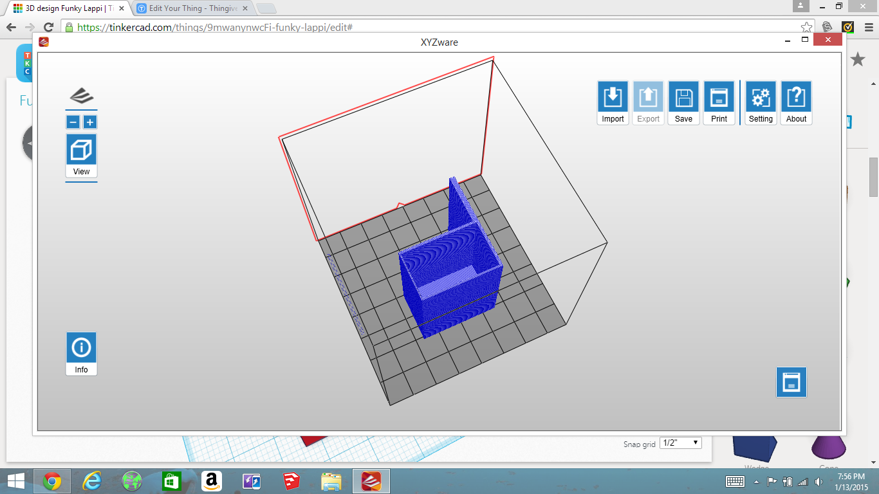Open the Info icon panel
The image size is (879, 494).
pos(81,348)
